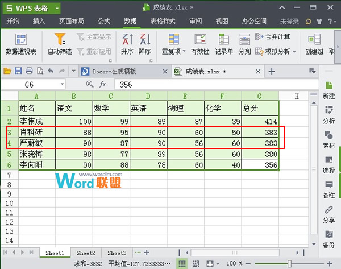Expand the 重复项 dropdown arrow
This screenshot has height=269, width=341.
point(184,51)
